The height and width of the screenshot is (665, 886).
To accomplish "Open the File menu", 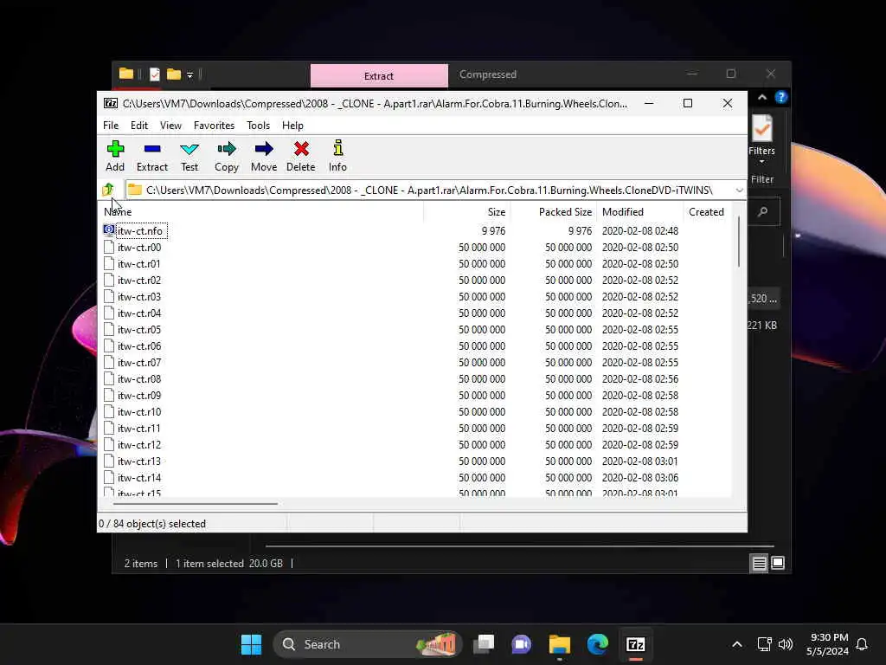I will [x=111, y=125].
